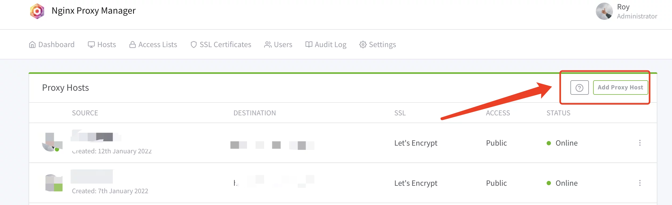Expand the Roy Administrator user menu
Viewport: 672px width, 205px height.
click(x=637, y=11)
